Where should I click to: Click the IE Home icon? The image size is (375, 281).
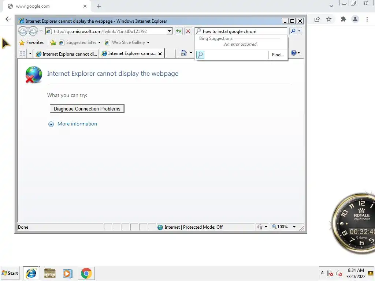tap(184, 53)
